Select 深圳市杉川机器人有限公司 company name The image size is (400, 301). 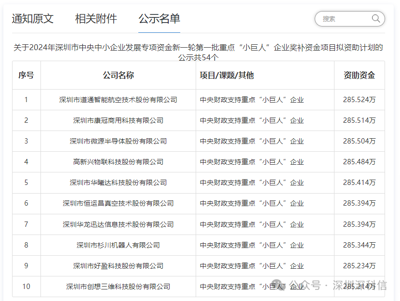tap(119, 245)
